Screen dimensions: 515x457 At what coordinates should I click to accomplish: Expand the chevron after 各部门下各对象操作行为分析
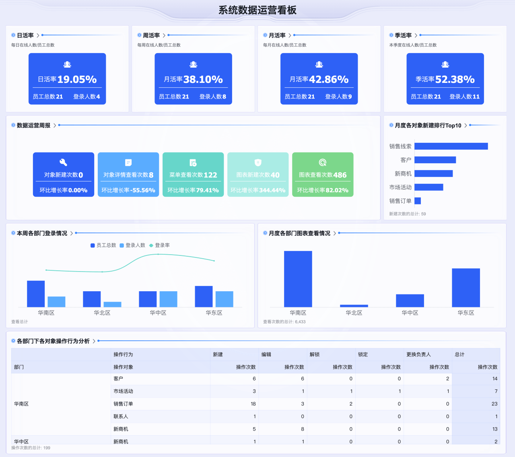tap(94, 341)
